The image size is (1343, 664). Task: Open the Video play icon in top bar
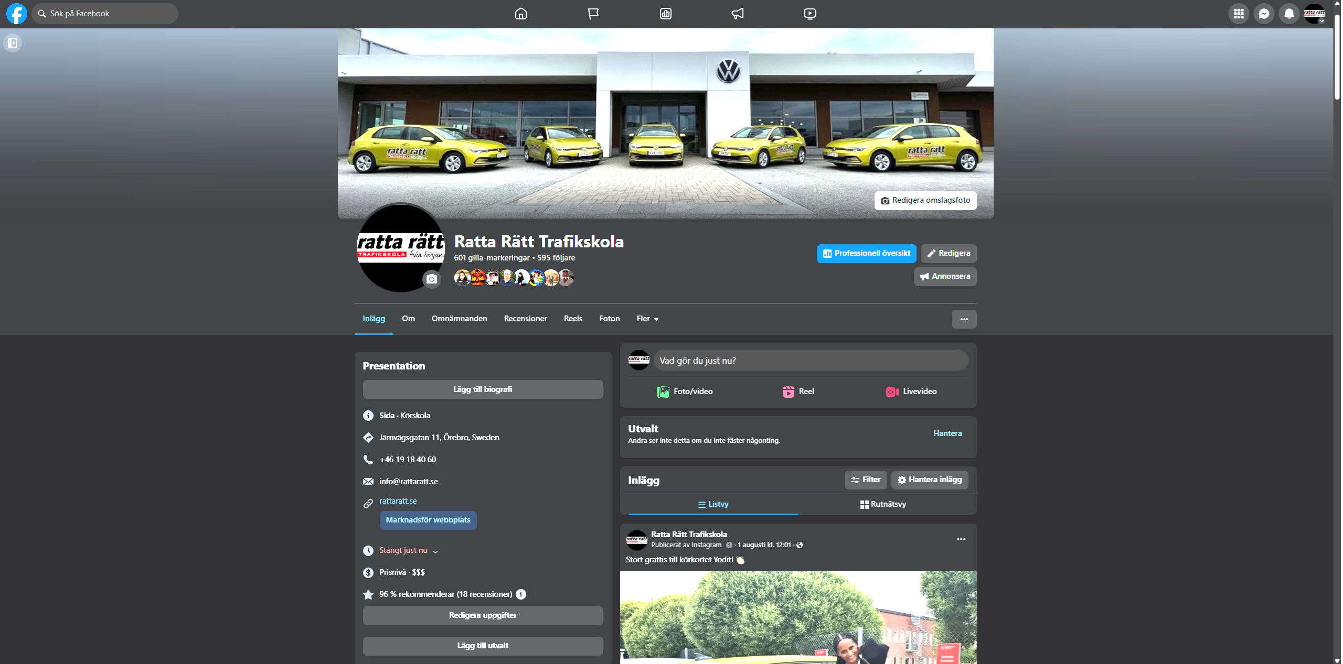810,14
